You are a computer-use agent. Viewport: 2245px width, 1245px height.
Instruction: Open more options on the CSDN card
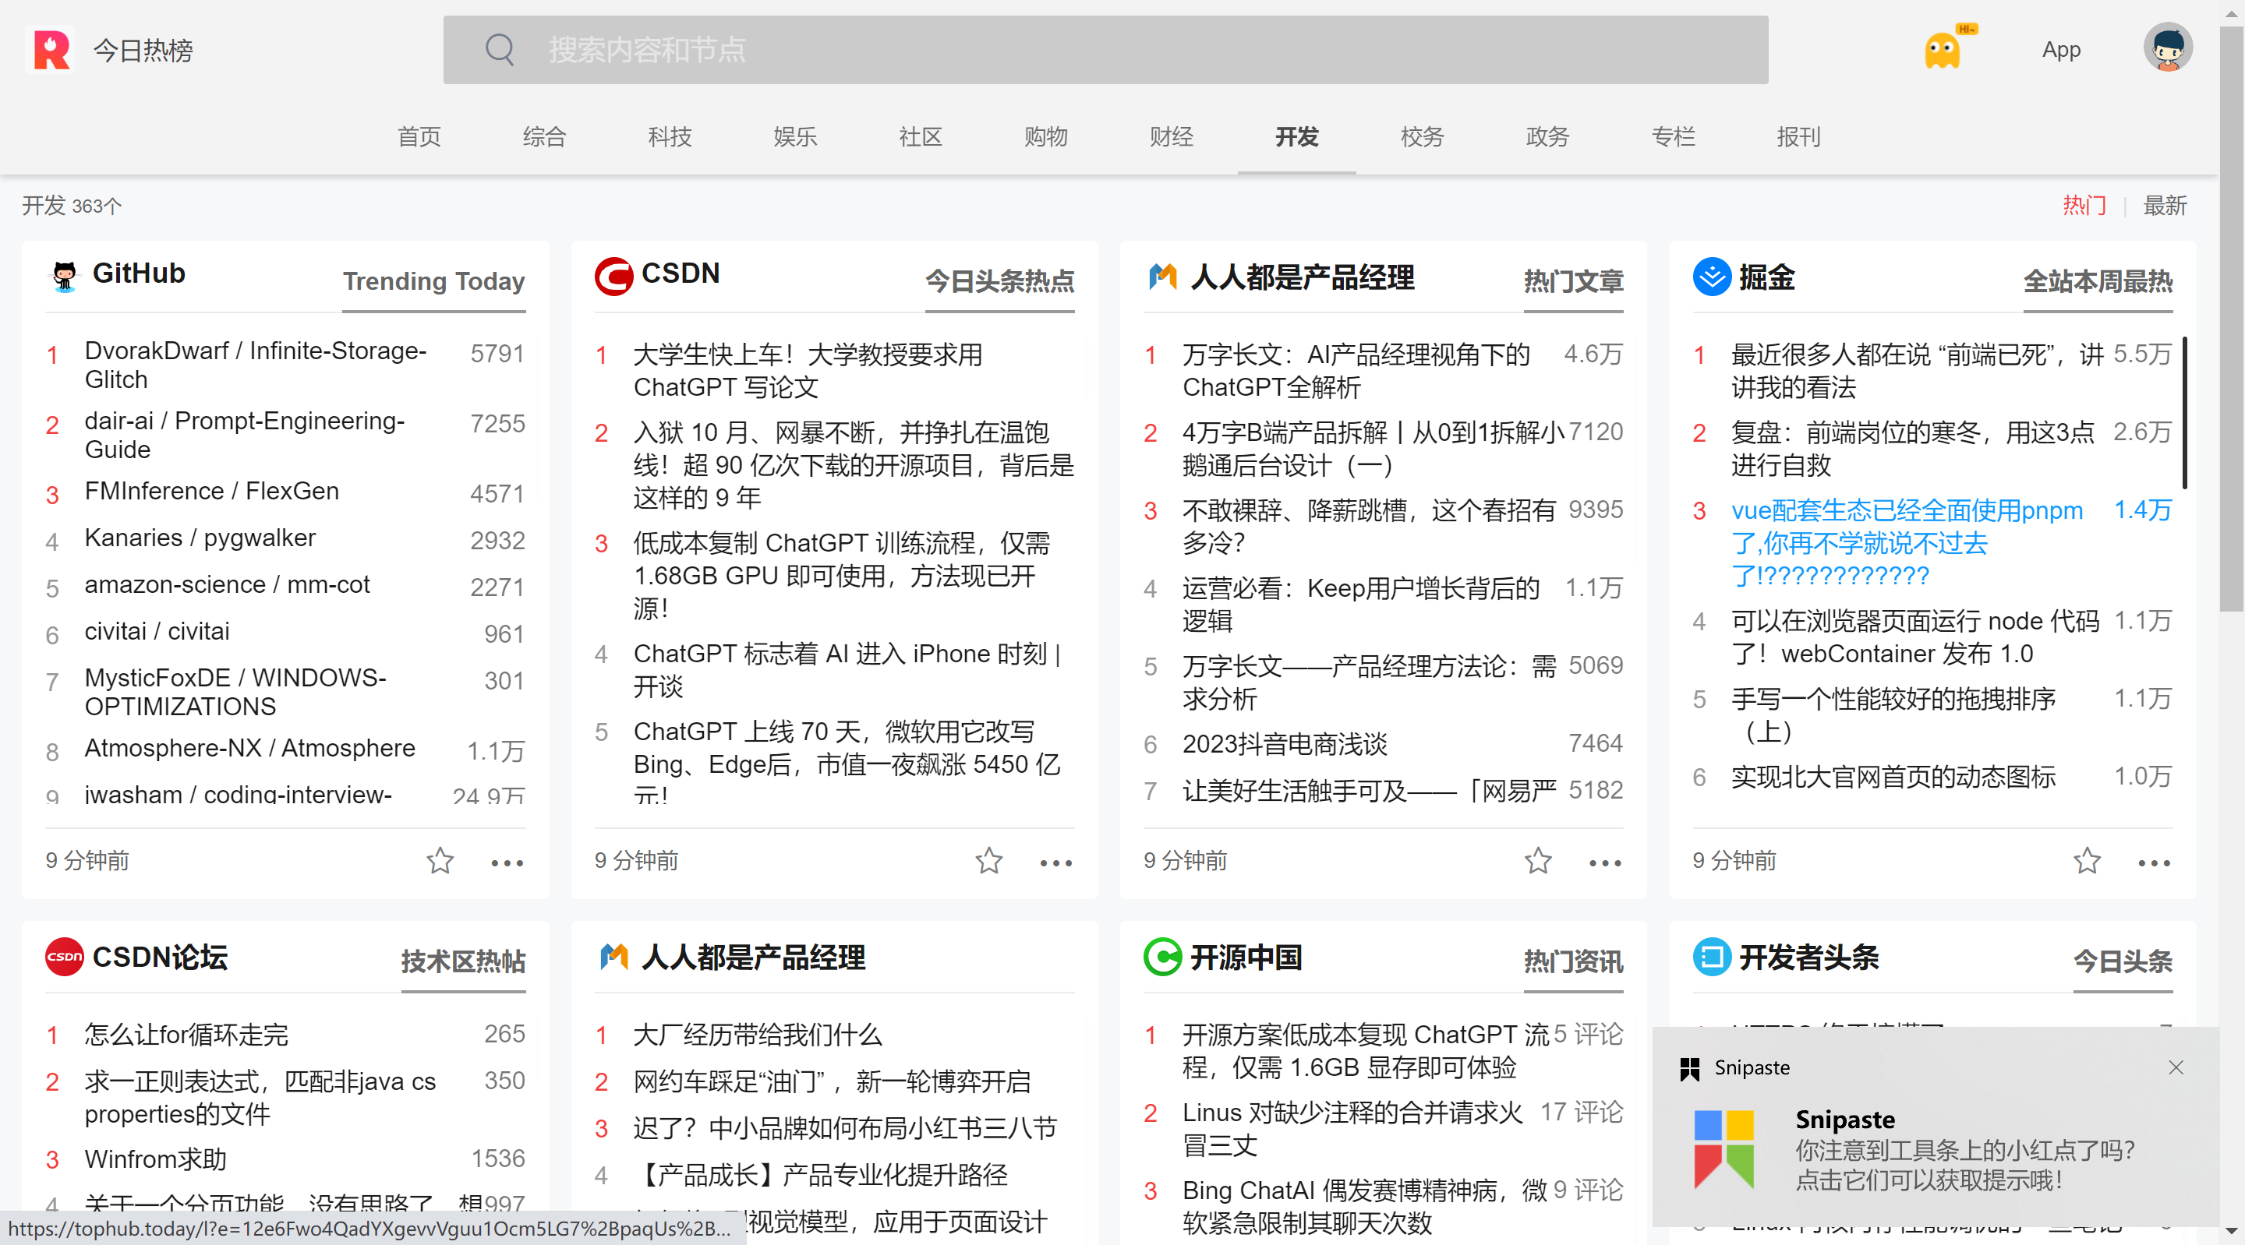[1056, 862]
